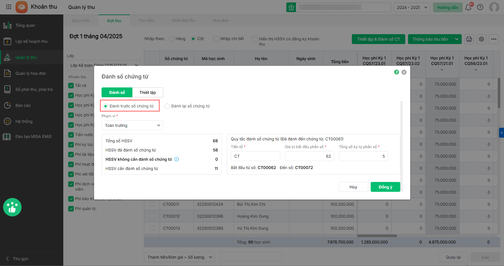Select Cột input mode radio
504x266 pixels.
[193, 39]
